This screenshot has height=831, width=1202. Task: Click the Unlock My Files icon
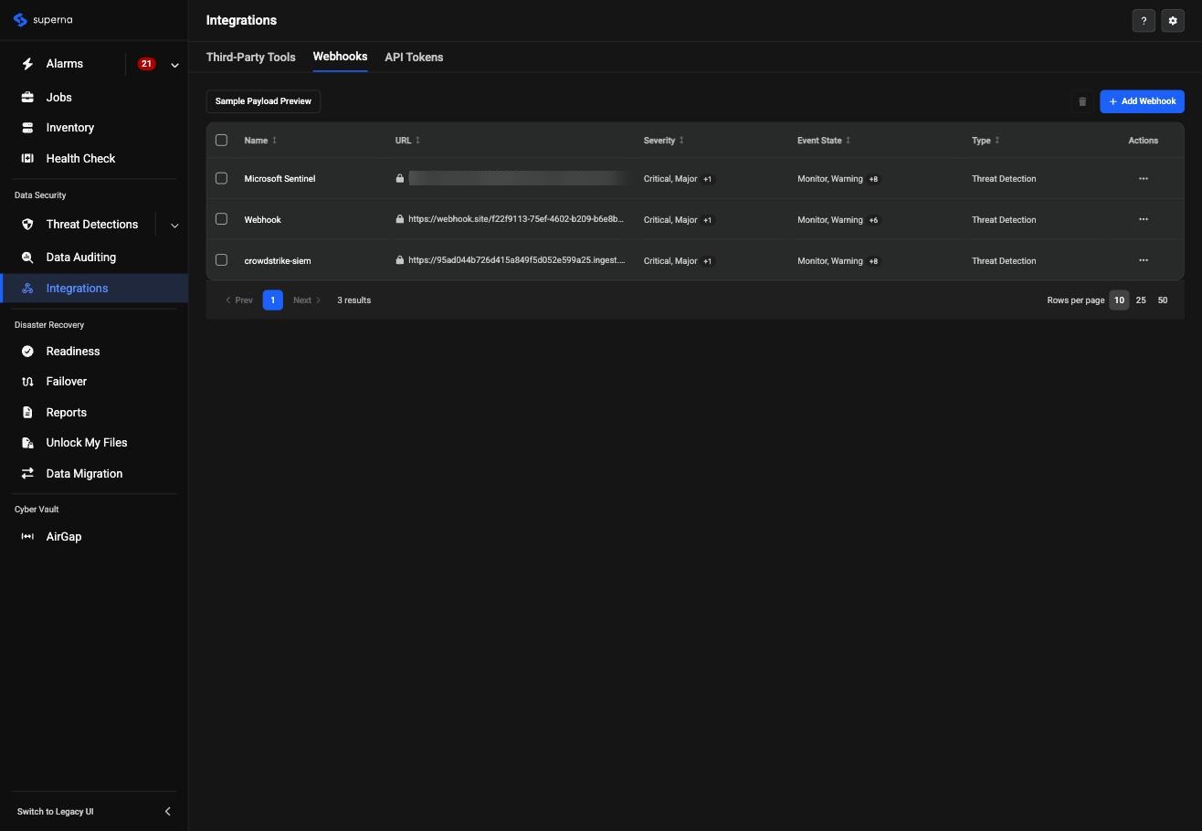27,443
